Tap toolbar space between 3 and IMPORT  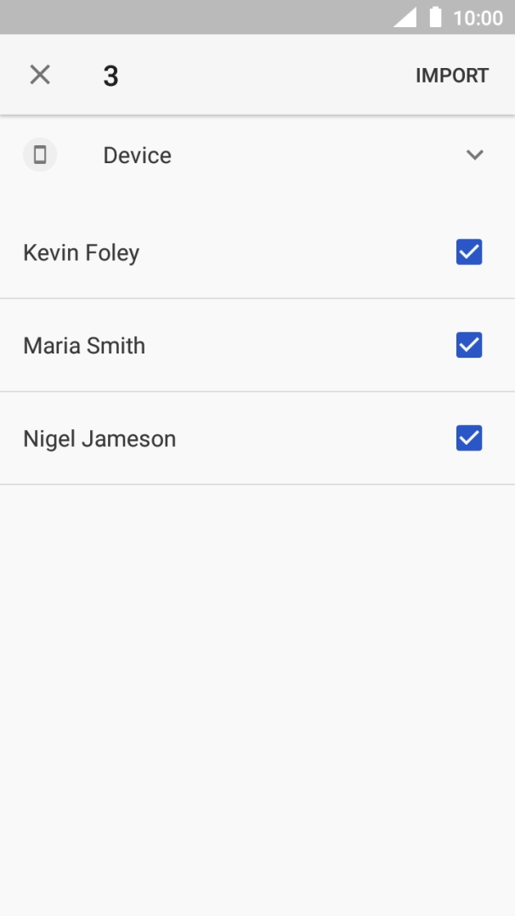point(263,76)
